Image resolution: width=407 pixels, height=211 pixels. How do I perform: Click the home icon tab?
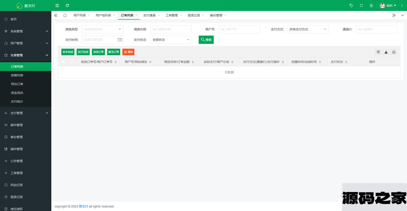click(65, 15)
